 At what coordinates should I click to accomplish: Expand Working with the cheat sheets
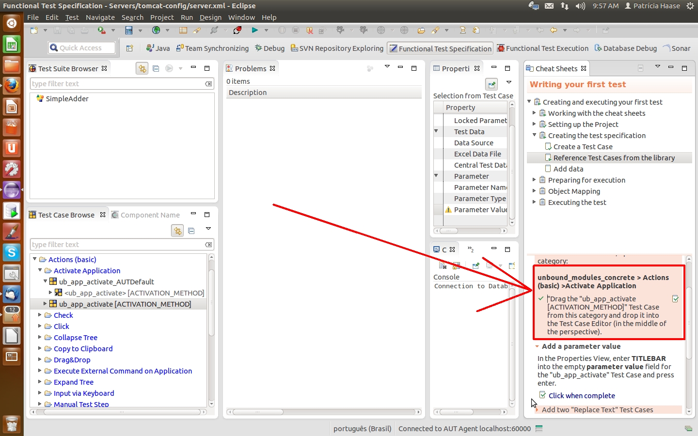[535, 113]
